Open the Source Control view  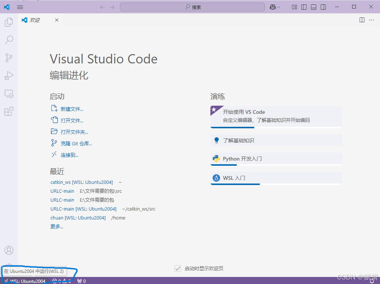pyautogui.click(x=9, y=57)
